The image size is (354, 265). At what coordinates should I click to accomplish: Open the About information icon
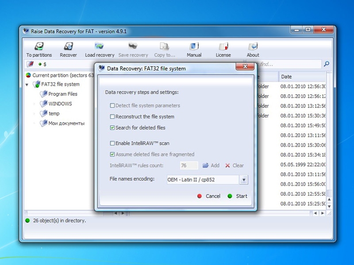pos(253,46)
